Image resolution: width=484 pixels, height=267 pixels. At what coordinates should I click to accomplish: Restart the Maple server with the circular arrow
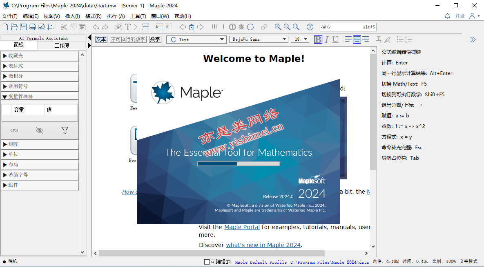(x=250, y=27)
